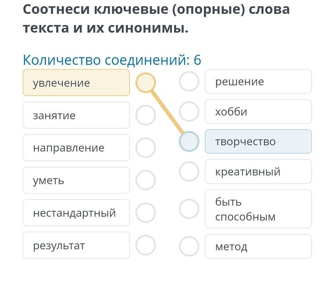The image size is (323, 294).
Task: Click the «хобби» answer card
Action: click(x=258, y=112)
